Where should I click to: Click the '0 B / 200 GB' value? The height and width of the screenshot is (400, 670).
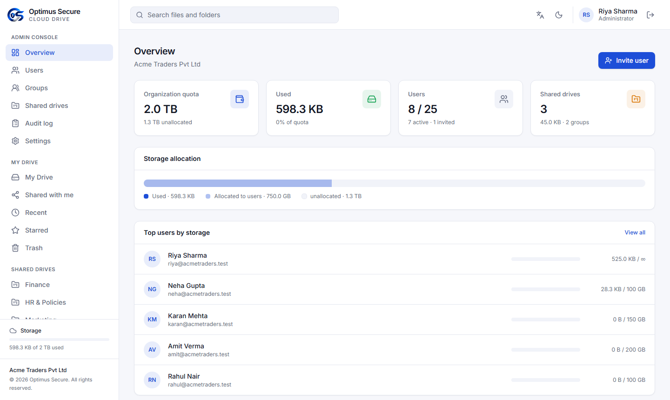pyautogui.click(x=628, y=350)
